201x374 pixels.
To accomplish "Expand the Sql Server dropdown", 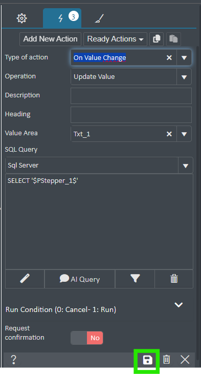I will 186,165.
